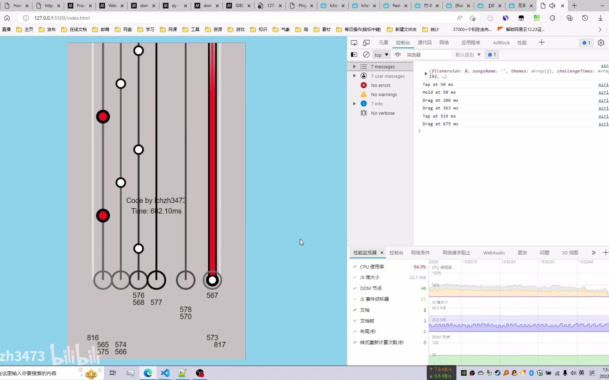Open DevTools settings with the gear icon
Screen dimensions: 609x380
pos(601,43)
